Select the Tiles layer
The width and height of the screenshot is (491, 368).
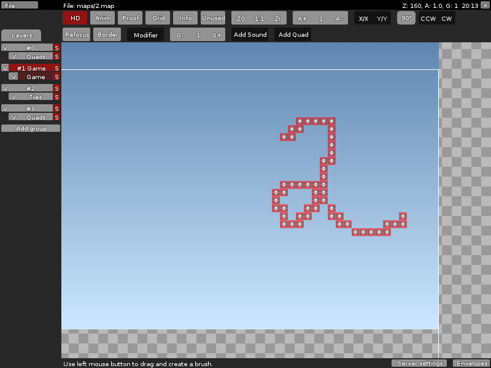(36, 97)
